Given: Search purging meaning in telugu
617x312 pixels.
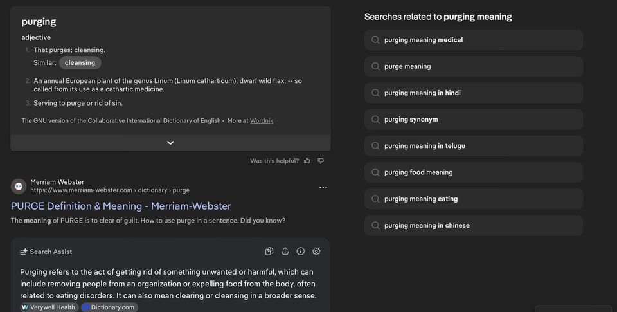Looking at the screenshot, I should [x=474, y=146].
